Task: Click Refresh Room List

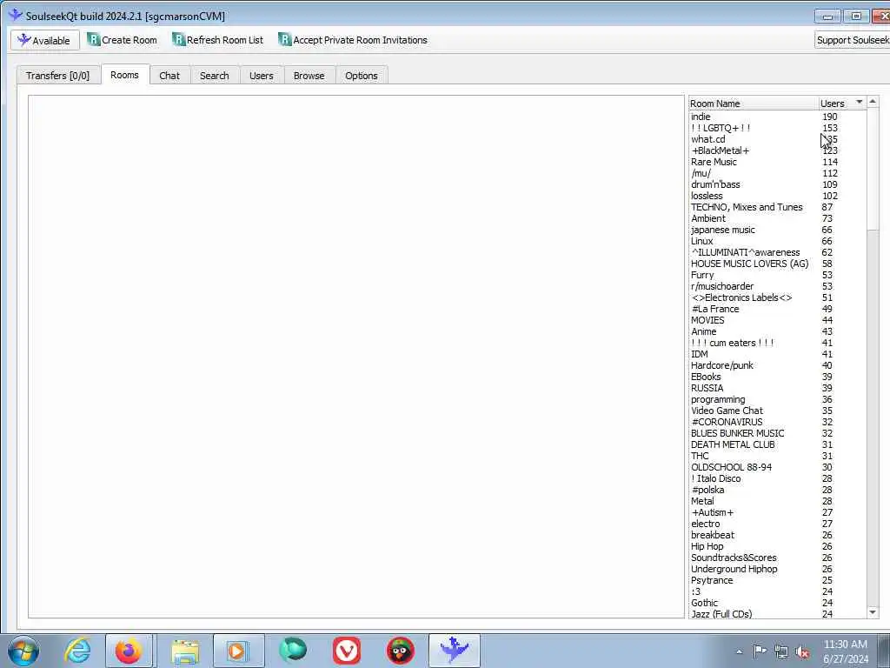Action: point(218,40)
